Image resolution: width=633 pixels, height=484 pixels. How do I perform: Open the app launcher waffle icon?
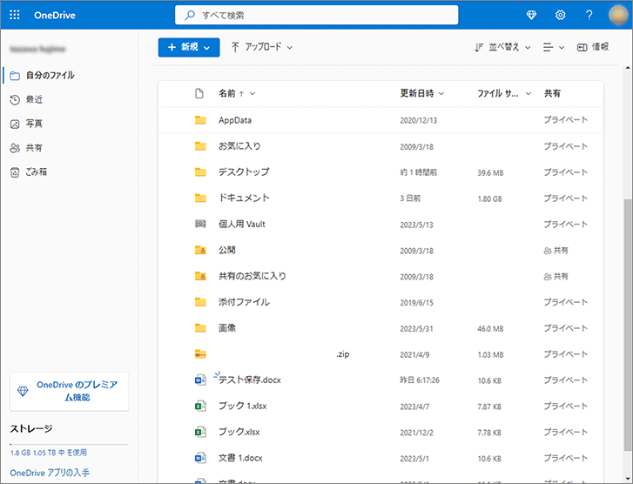[x=14, y=15]
